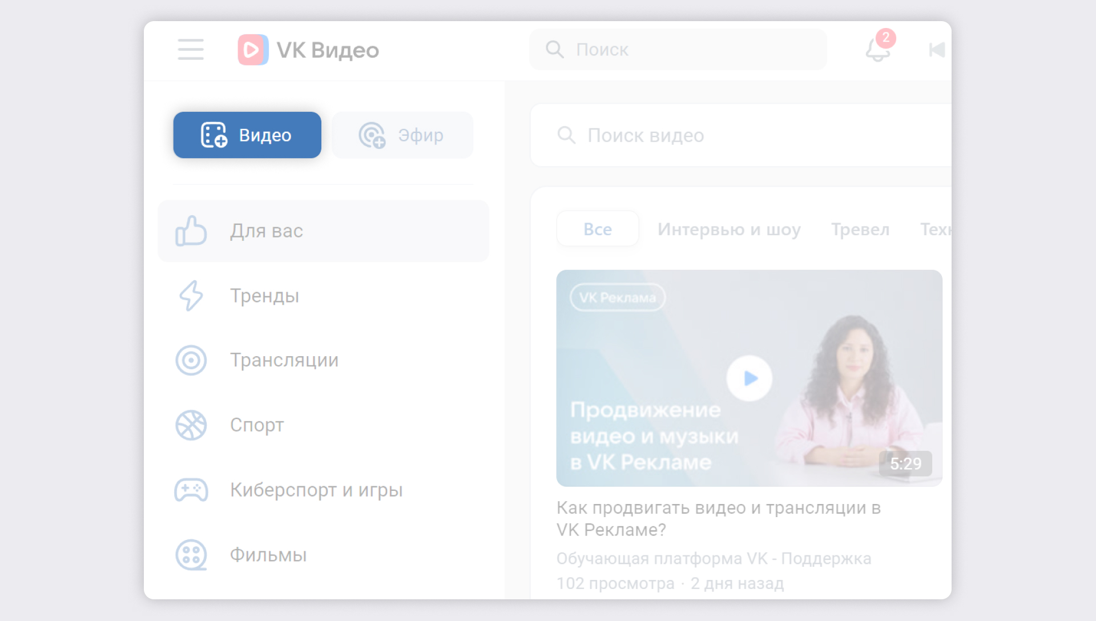Open Для вас section in sidebar

pos(323,231)
